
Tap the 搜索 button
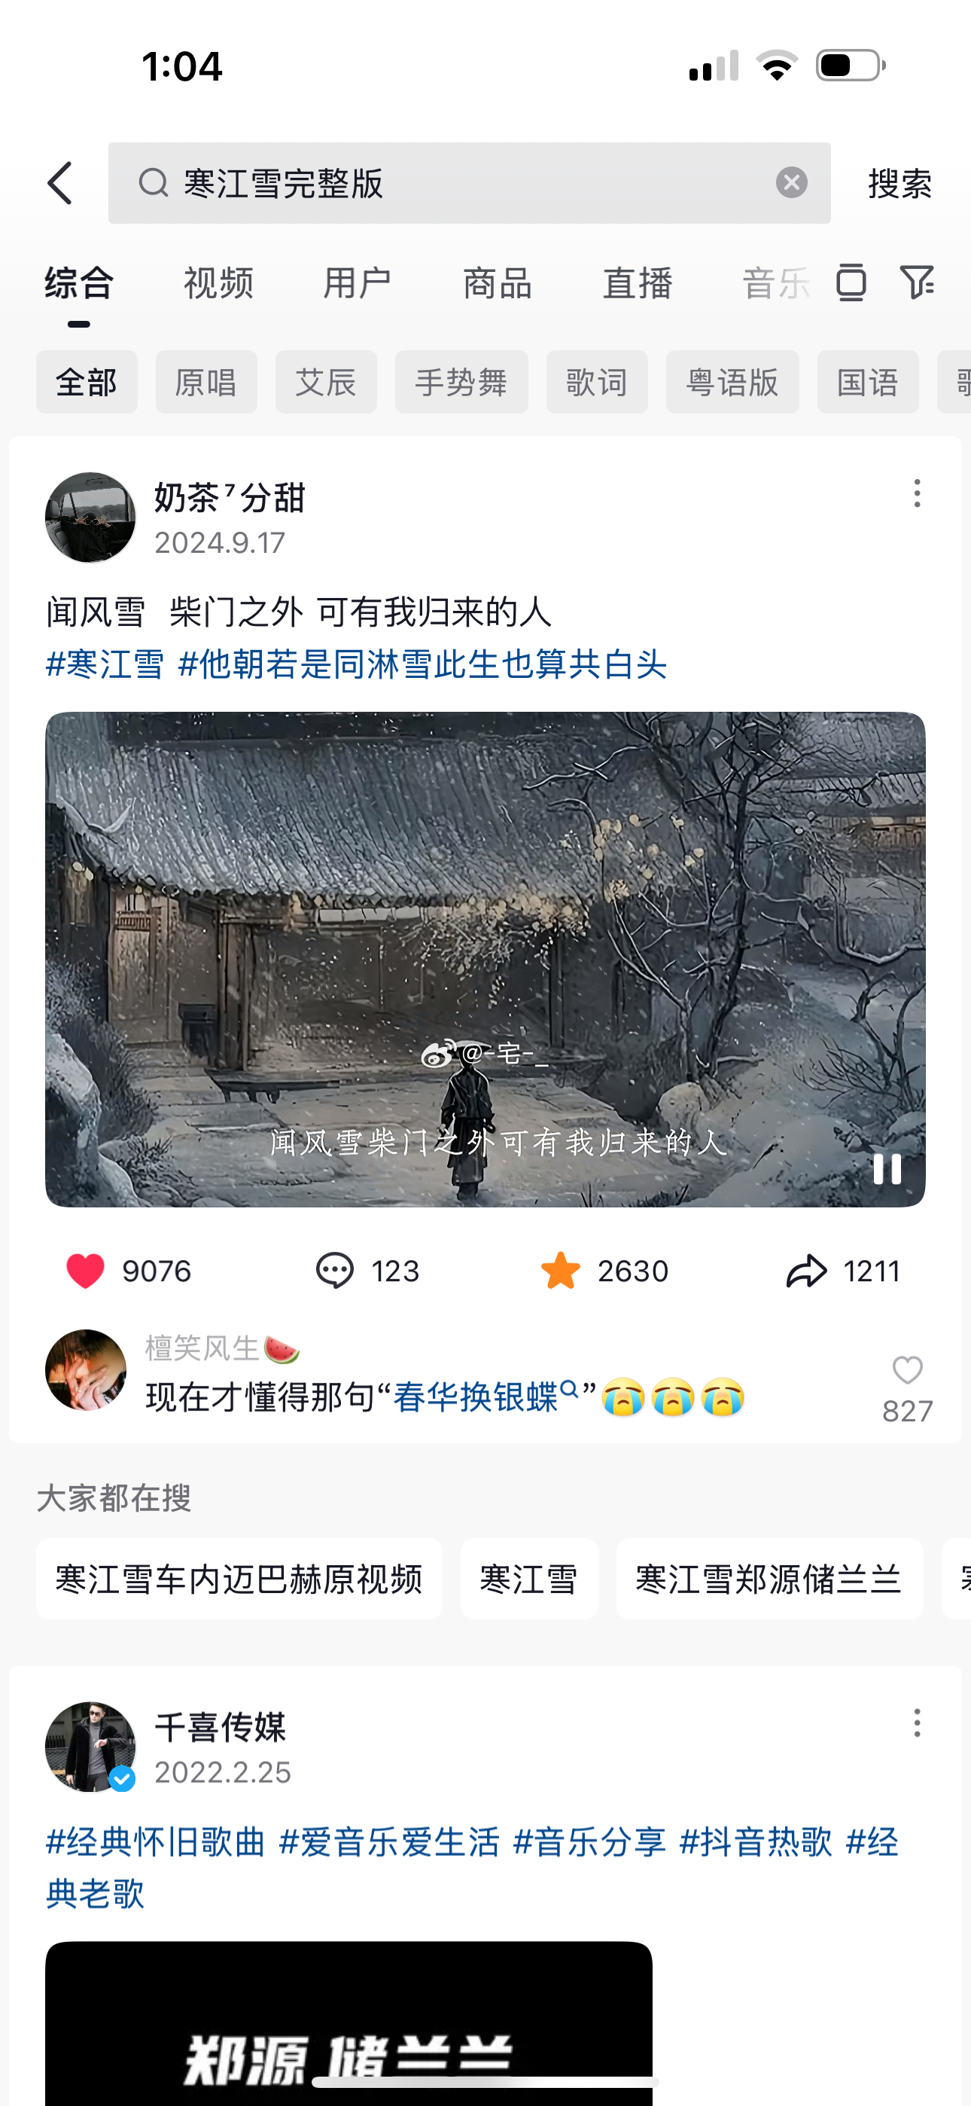900,183
